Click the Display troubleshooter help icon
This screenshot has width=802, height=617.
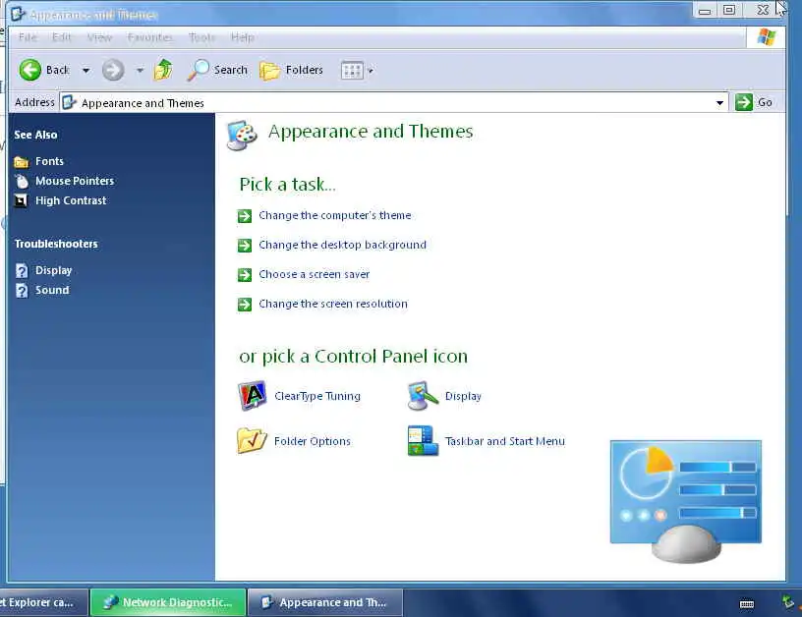tap(22, 270)
